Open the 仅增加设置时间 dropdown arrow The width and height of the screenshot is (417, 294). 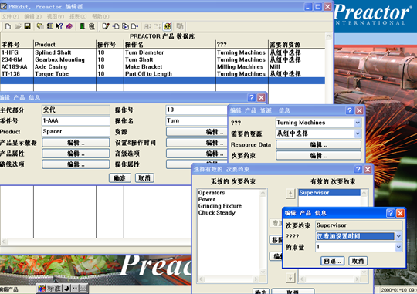(x=398, y=236)
